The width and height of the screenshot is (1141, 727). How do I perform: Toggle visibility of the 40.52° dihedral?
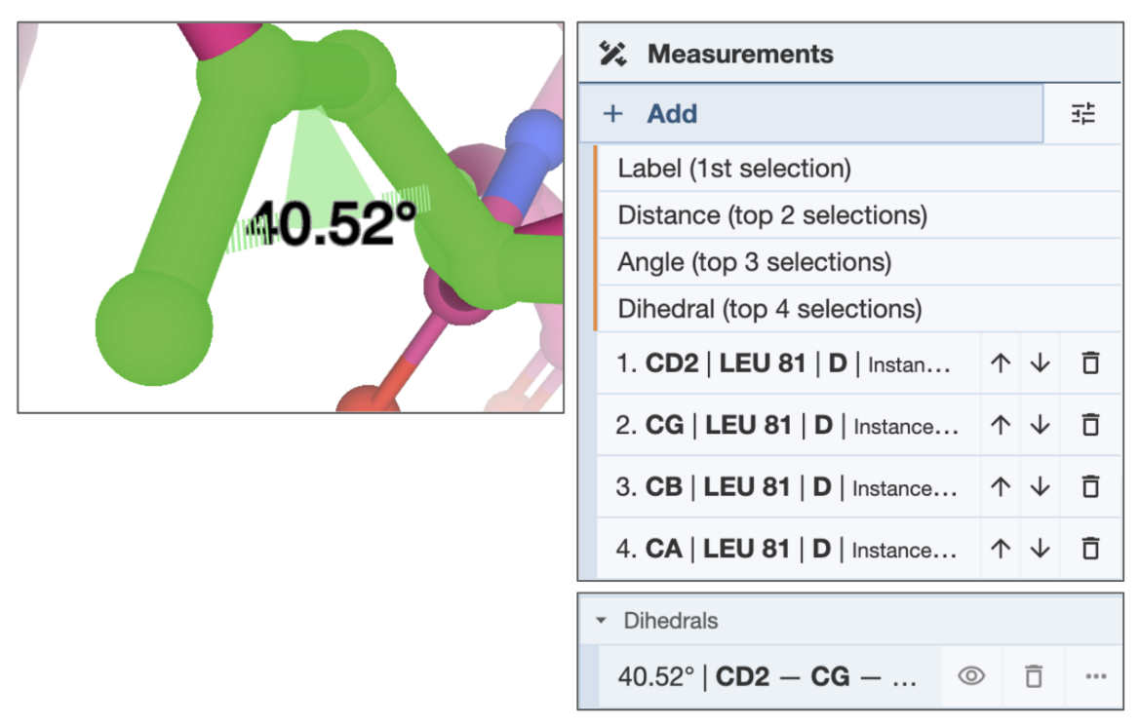[x=971, y=676]
